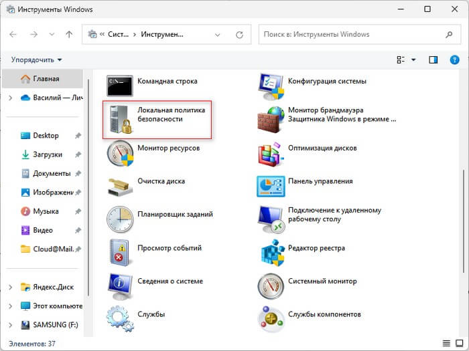The image size is (469, 351).
Task: Go forward with the arrow button
Action: click(33, 35)
